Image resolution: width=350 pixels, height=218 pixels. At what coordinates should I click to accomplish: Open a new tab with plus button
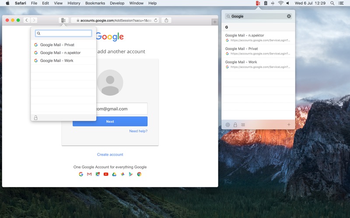[215, 22]
